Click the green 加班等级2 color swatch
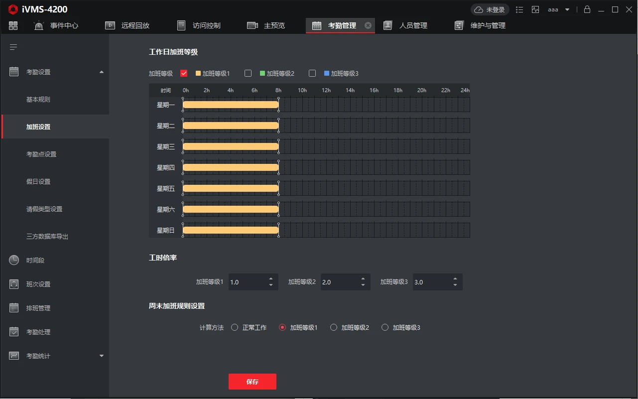638x399 pixels. click(x=262, y=73)
